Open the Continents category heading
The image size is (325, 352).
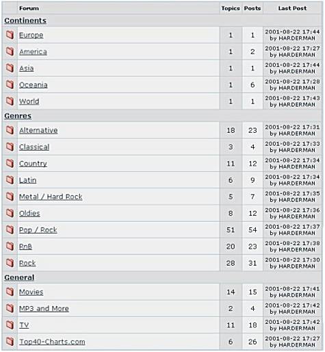pyautogui.click(x=25, y=21)
